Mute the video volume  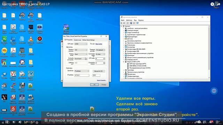coord(20,122)
